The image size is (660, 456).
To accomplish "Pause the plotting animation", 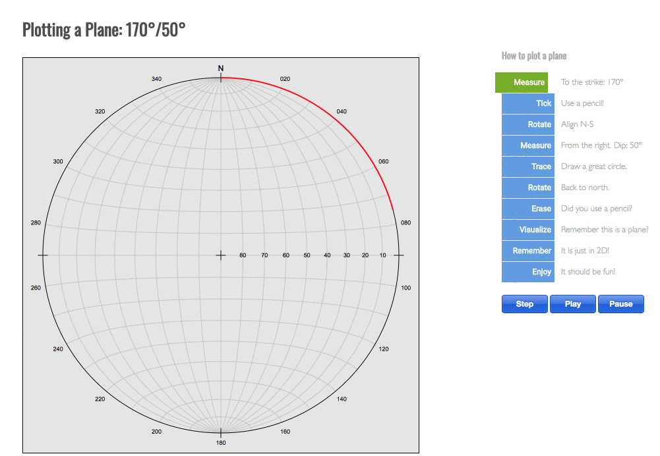I will pyautogui.click(x=620, y=303).
